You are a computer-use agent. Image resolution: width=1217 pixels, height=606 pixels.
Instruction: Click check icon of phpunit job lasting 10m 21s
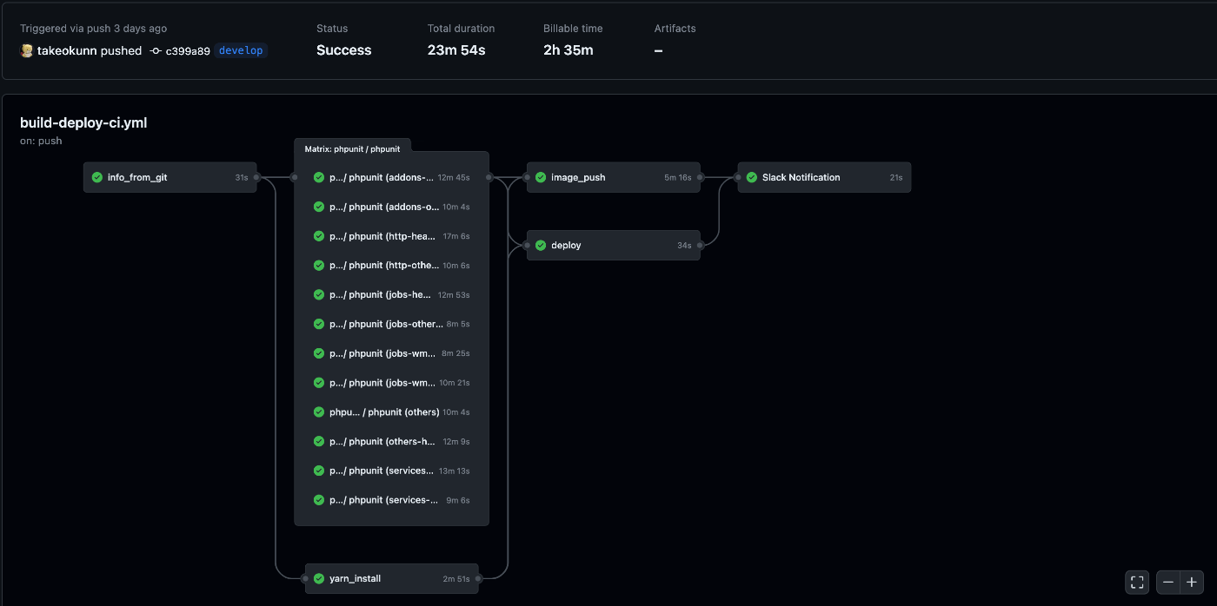click(319, 383)
